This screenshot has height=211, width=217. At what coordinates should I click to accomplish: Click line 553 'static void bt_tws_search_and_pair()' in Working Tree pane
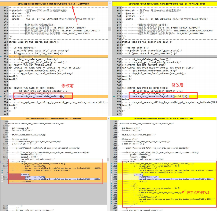coord(146,42)
